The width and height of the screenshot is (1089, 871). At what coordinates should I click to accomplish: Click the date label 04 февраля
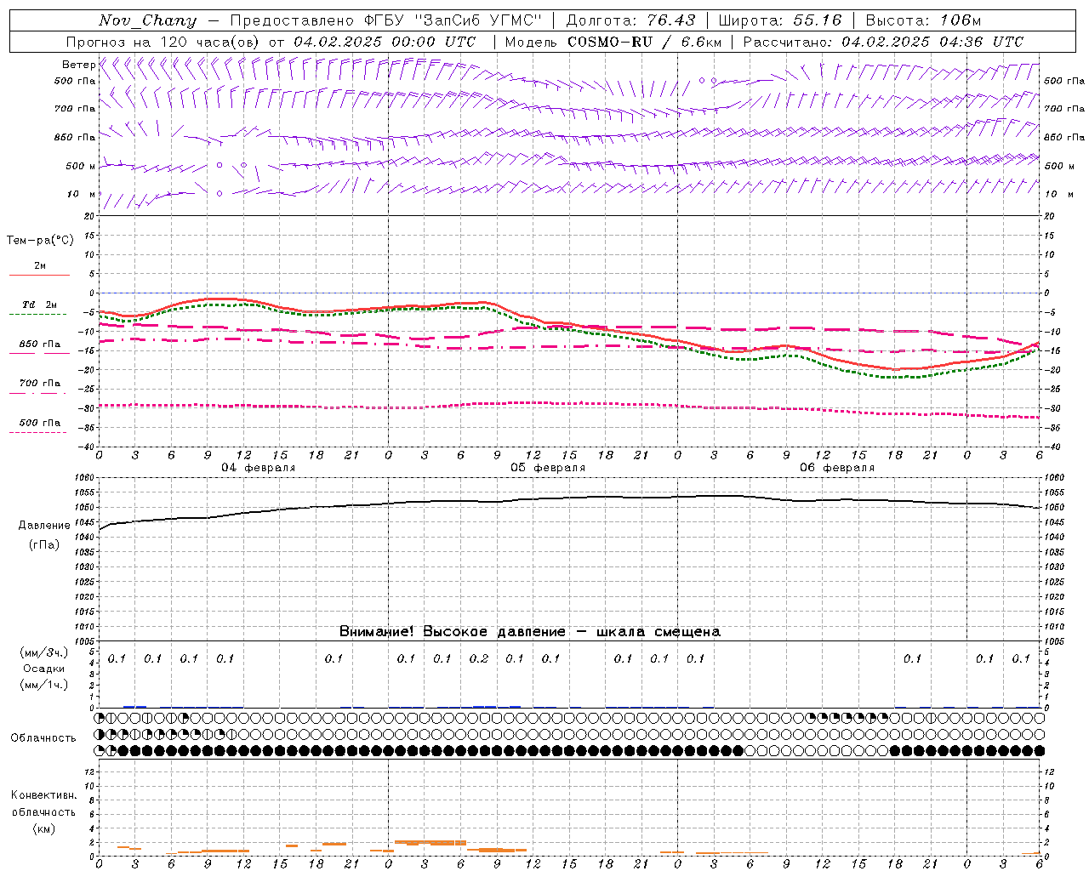[259, 468]
